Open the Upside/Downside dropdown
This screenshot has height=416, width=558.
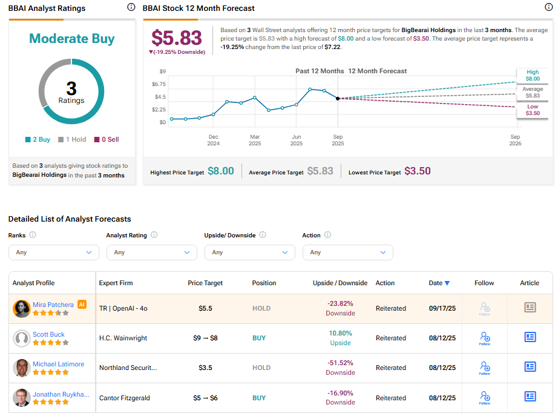(x=249, y=253)
